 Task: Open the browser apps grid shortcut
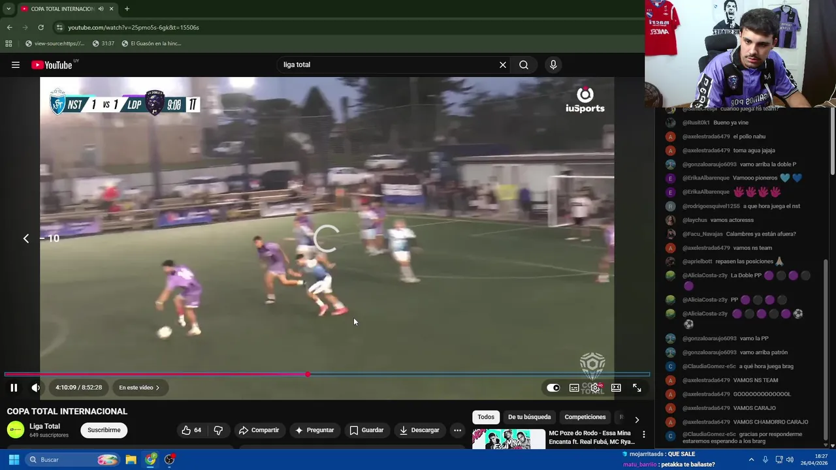pyautogui.click(x=8, y=44)
